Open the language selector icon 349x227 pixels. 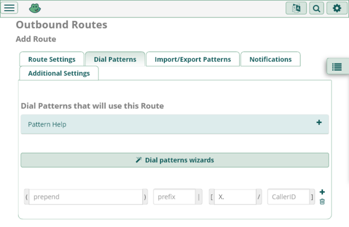click(x=296, y=8)
